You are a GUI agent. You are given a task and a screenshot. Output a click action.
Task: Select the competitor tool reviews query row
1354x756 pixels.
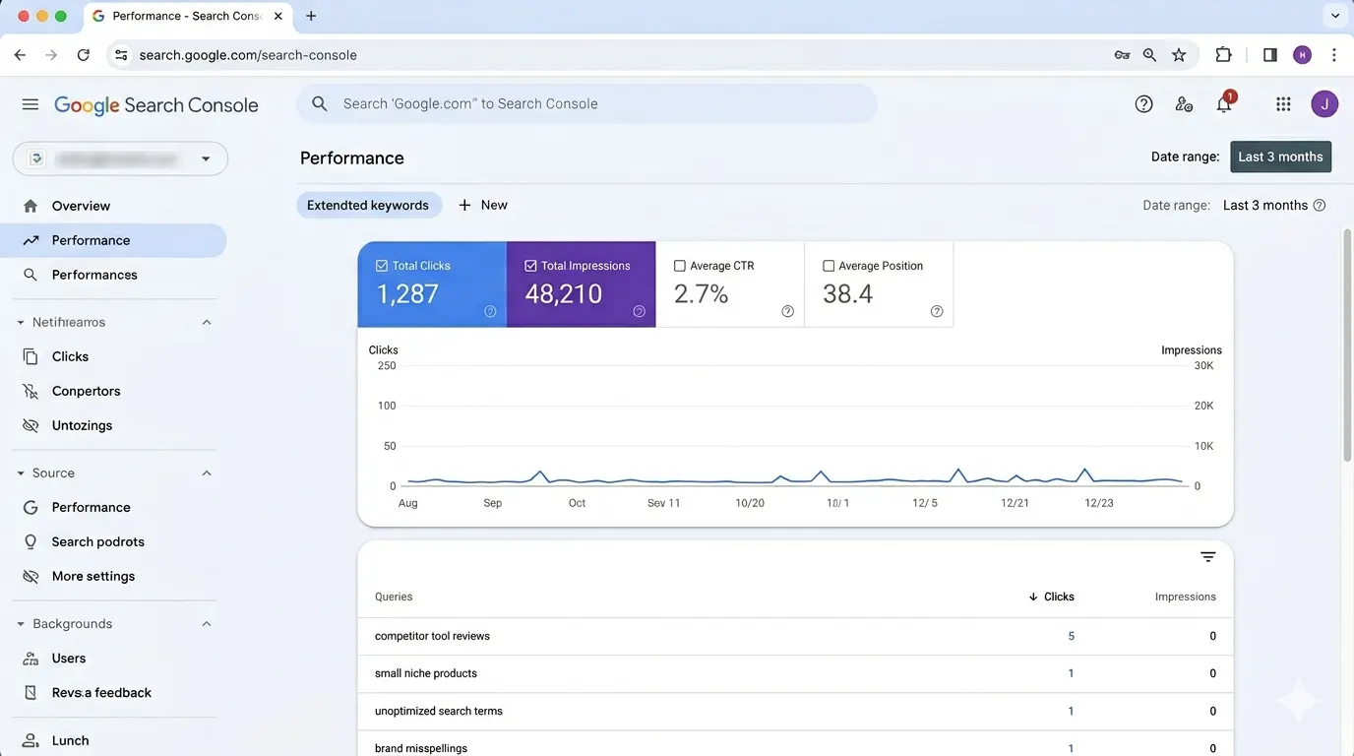coord(795,636)
